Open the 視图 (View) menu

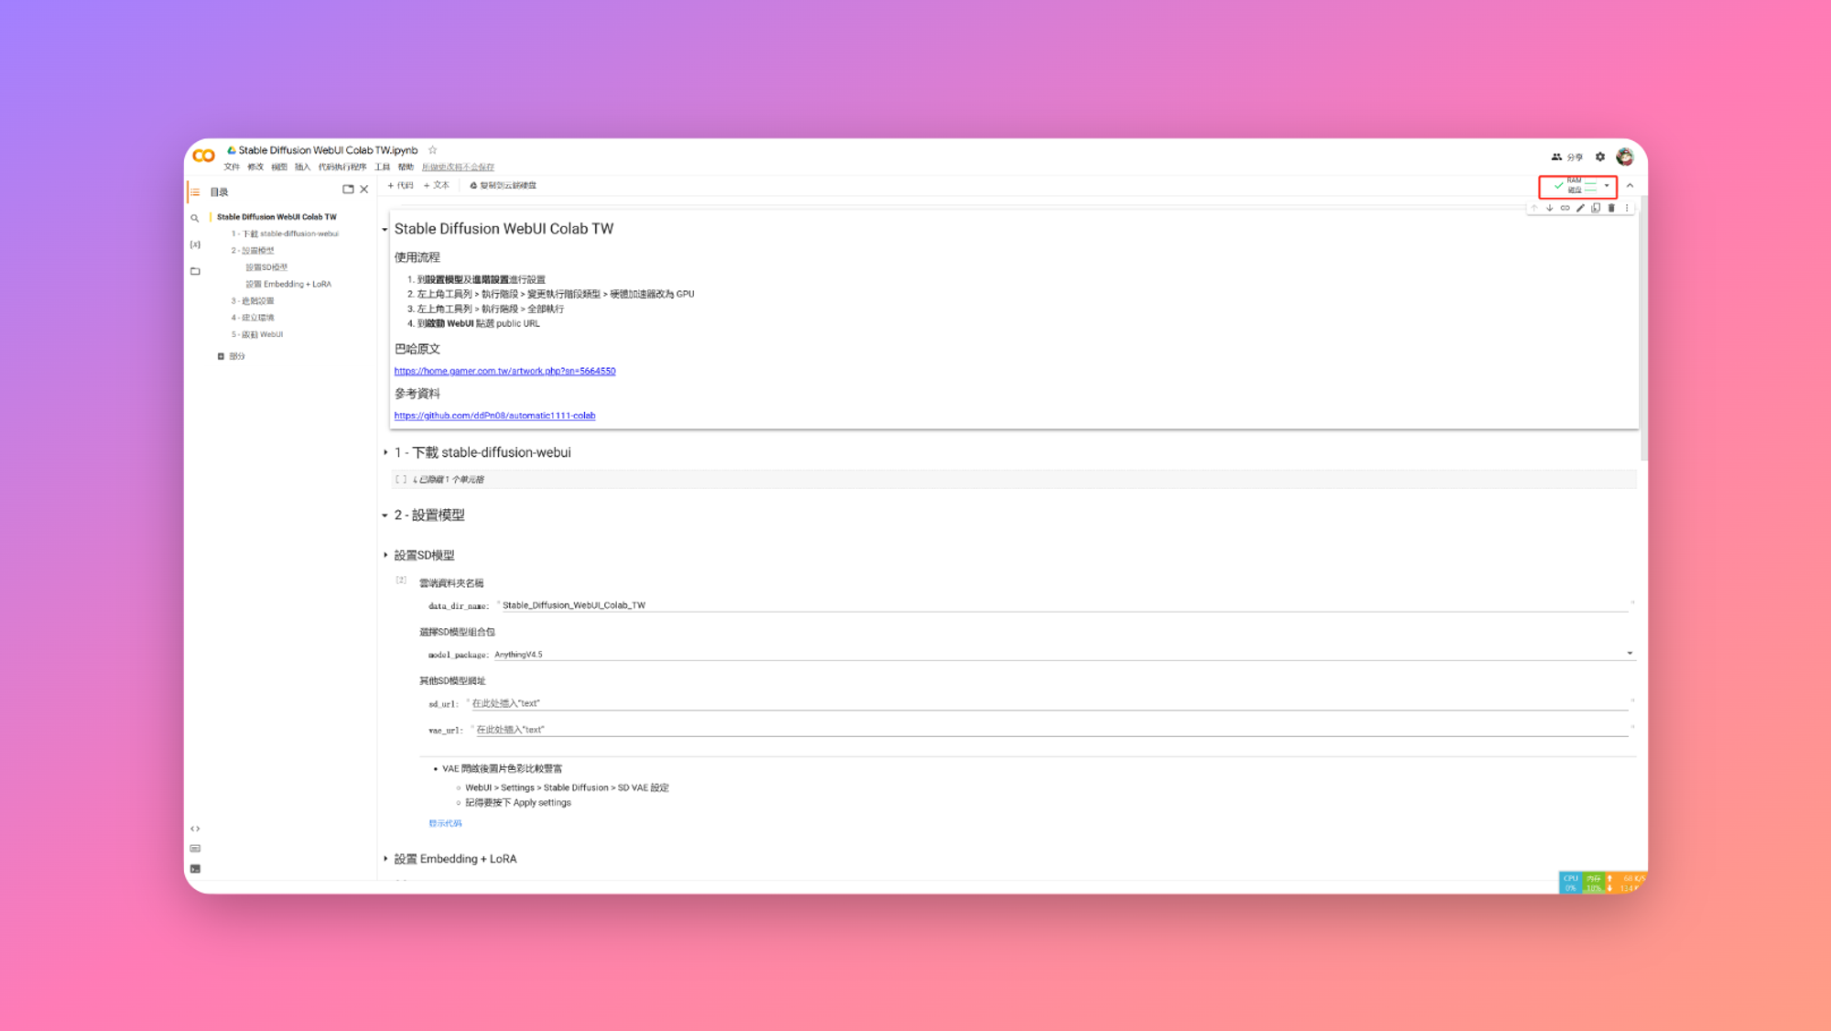pyautogui.click(x=279, y=167)
